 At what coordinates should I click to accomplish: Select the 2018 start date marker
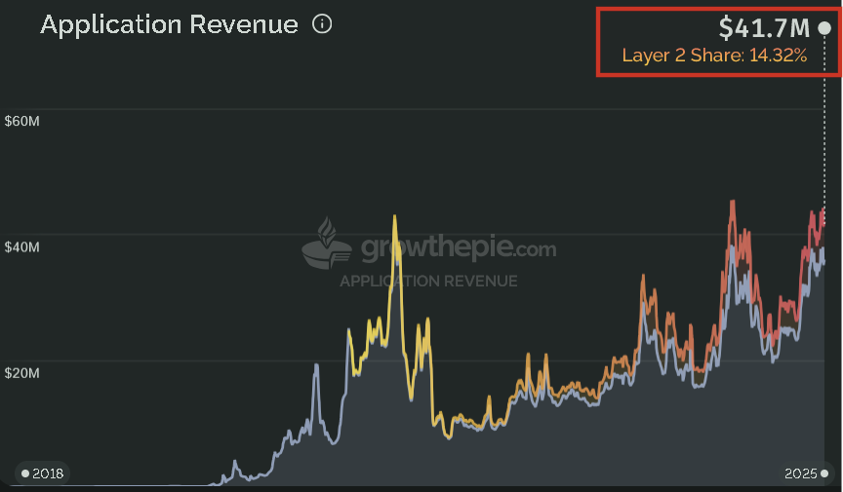[x=42, y=473]
